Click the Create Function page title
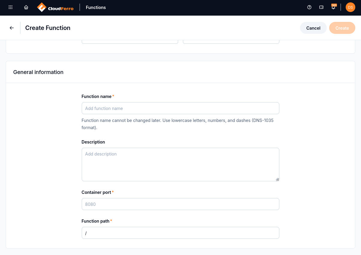 48,28
